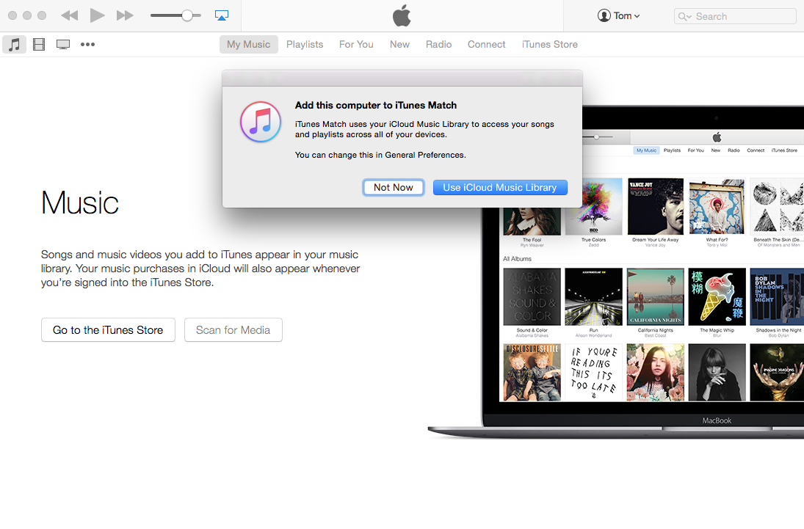The width and height of the screenshot is (804, 529).
Task: Click the gray close window button
Action: pyautogui.click(x=12, y=15)
